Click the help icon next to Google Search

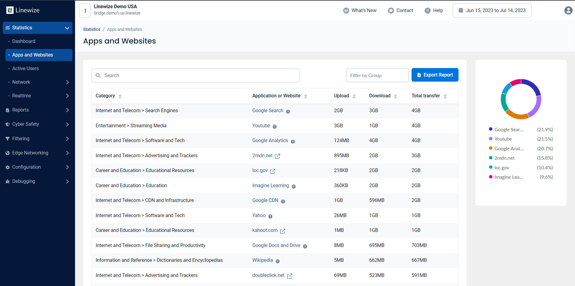(288, 112)
